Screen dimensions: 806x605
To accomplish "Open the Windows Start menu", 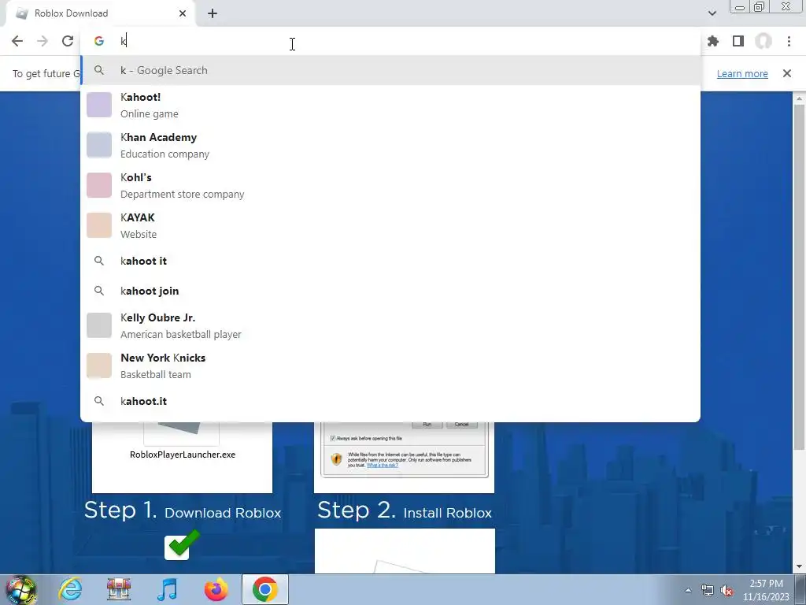I will pos(21,589).
